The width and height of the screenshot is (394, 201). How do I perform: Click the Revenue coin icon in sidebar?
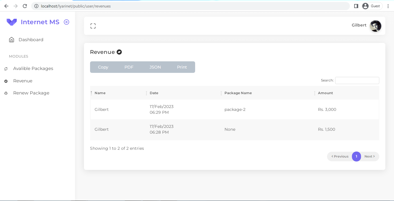(x=6, y=81)
